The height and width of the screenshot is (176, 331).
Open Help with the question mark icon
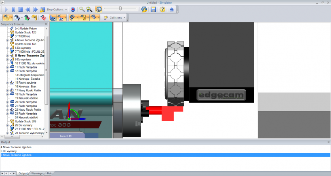click(162, 9)
